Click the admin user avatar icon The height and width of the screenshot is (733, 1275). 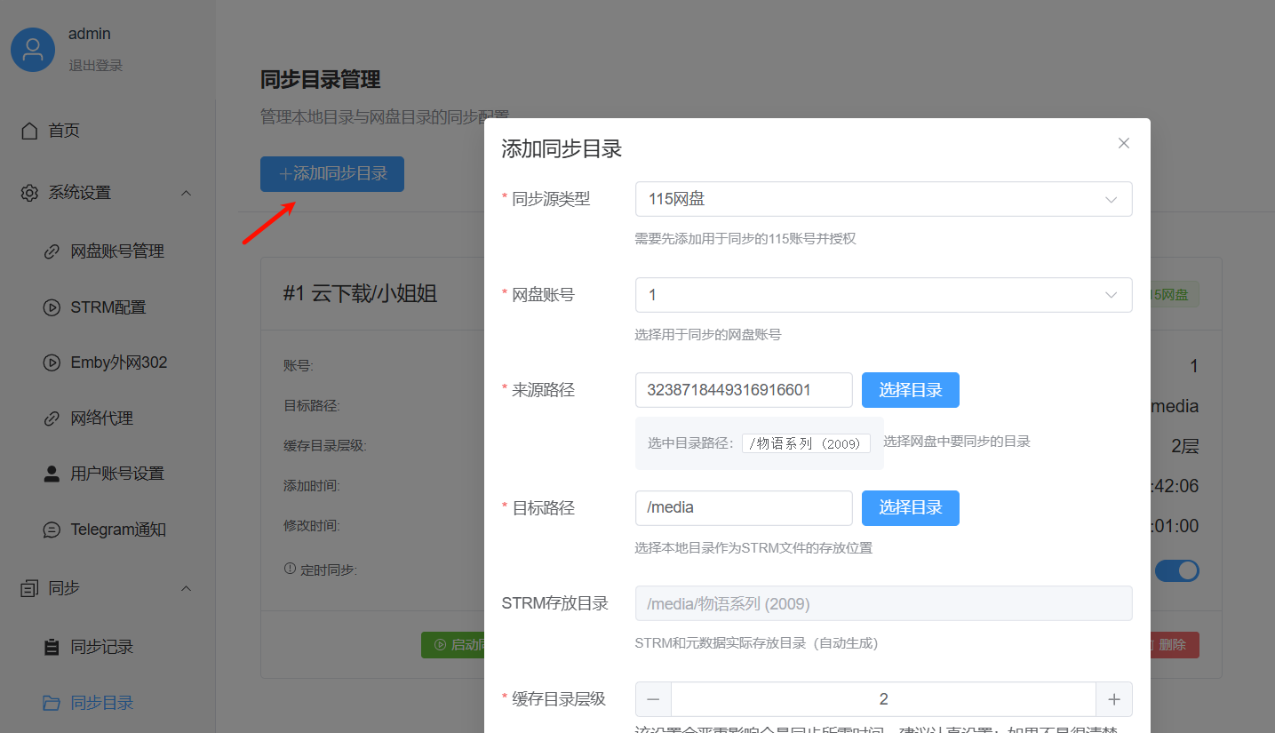pos(32,49)
